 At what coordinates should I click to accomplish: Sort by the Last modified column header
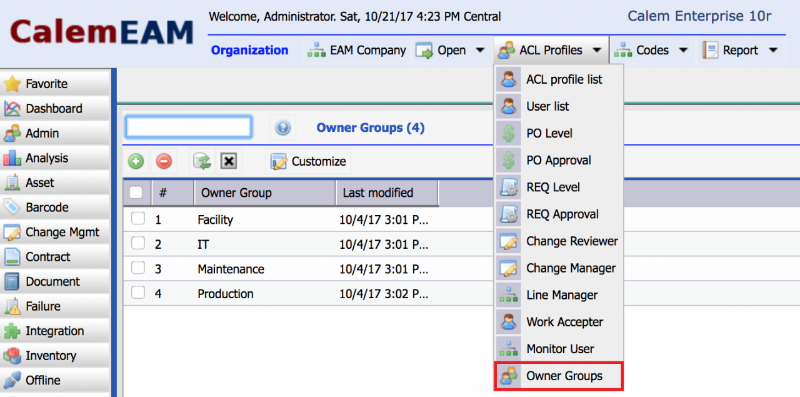[387, 193]
